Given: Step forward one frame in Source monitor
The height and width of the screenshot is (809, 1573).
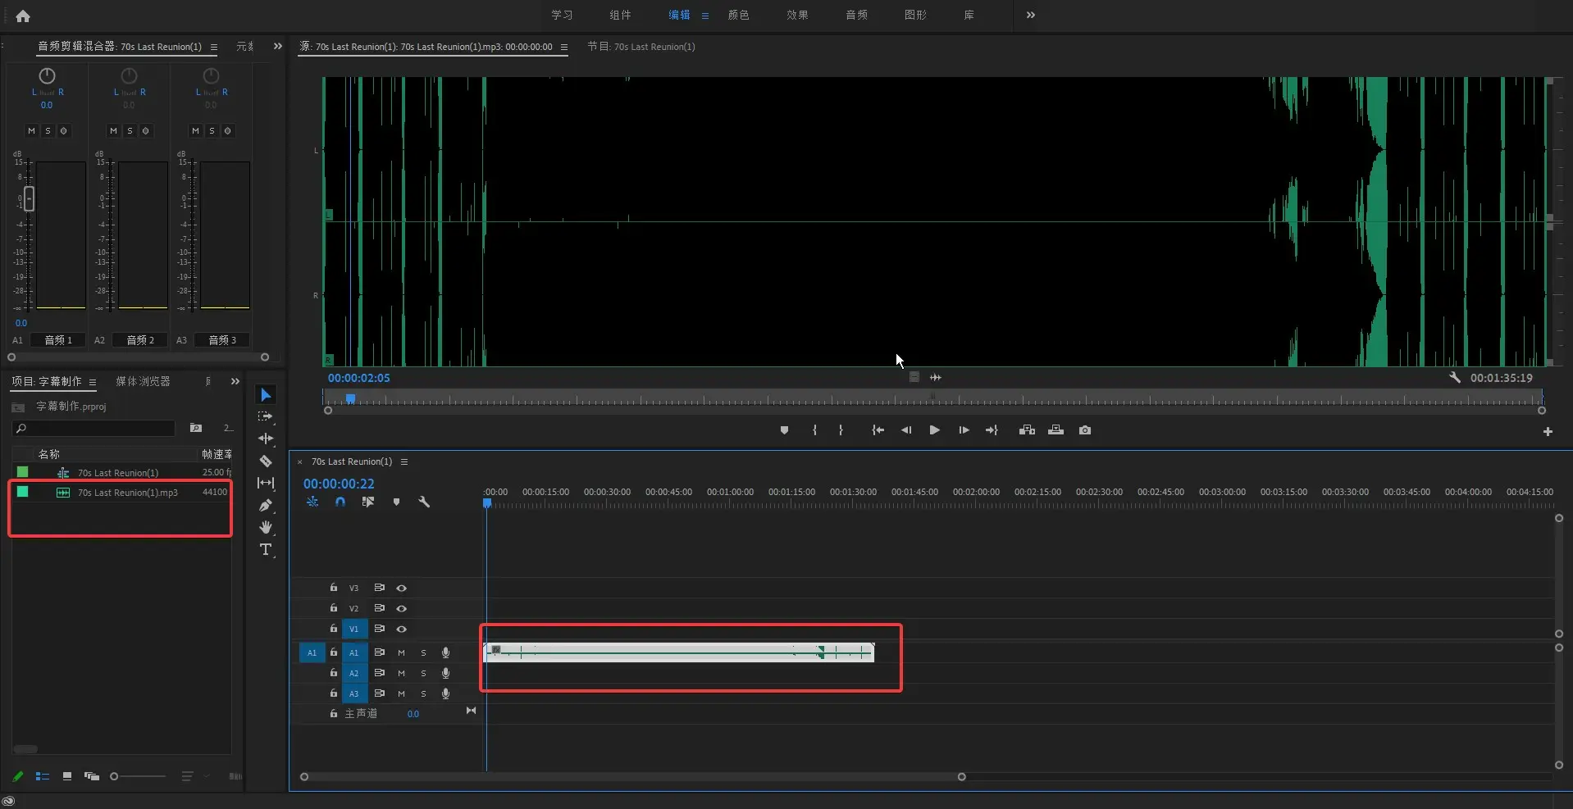Looking at the screenshot, I should 964,430.
